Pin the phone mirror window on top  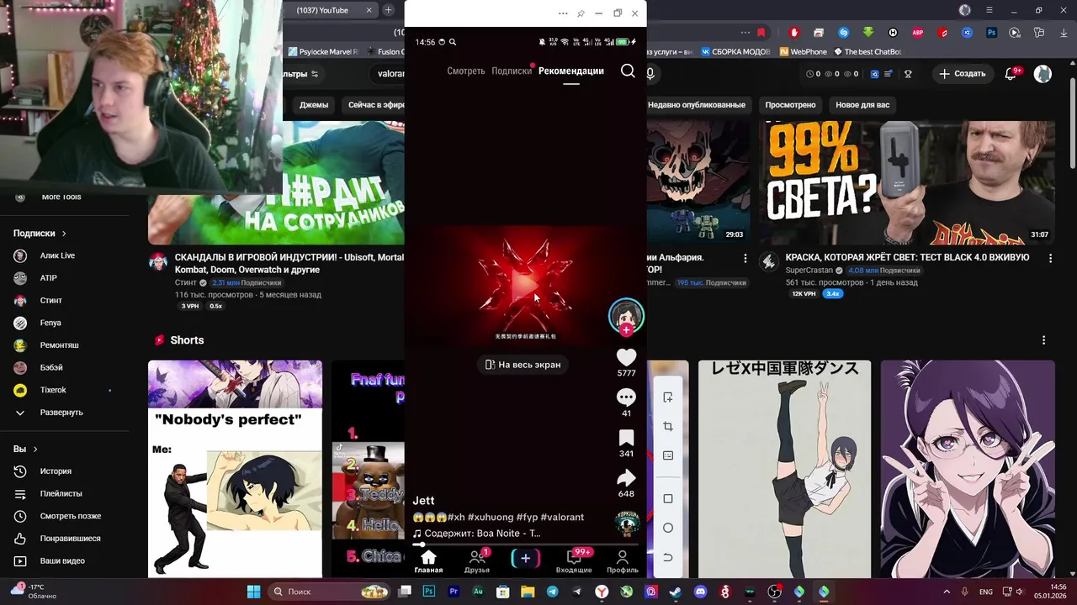pos(581,13)
